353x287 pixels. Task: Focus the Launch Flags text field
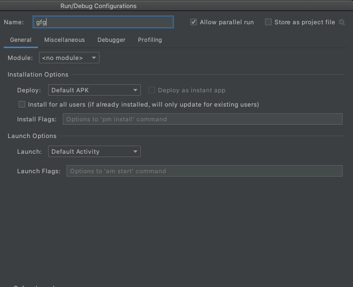(204, 171)
